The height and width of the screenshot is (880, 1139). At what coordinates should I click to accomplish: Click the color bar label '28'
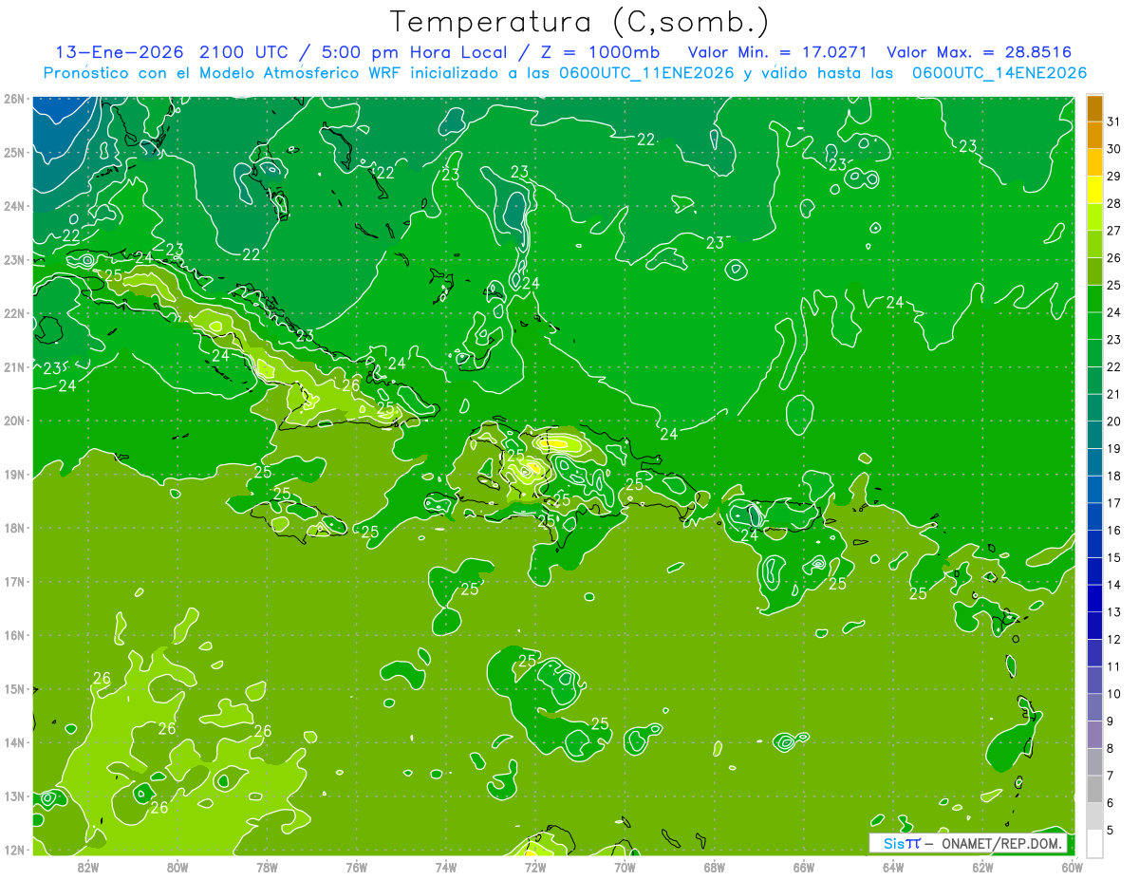[x=1114, y=203]
